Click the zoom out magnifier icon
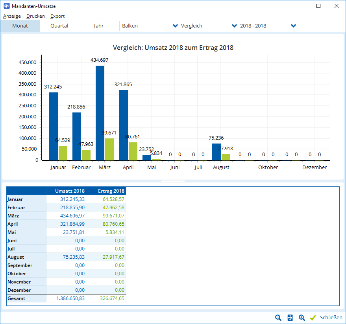346x324 pixels. point(278,318)
